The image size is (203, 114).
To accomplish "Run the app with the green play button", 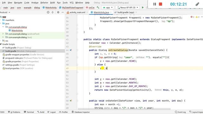I will tap(143, 8).
